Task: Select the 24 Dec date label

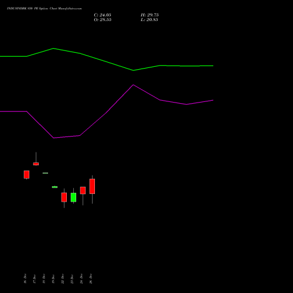Action: (81, 278)
